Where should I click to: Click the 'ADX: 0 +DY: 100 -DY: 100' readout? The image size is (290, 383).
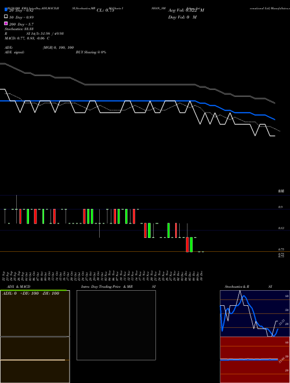point(31,294)
